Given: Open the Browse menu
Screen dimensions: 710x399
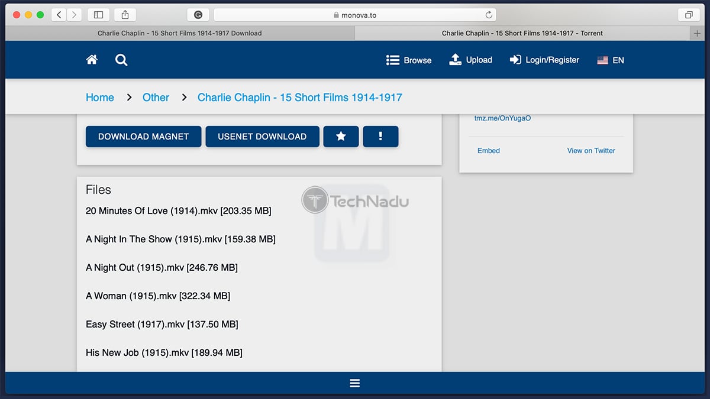Looking at the screenshot, I should point(409,60).
